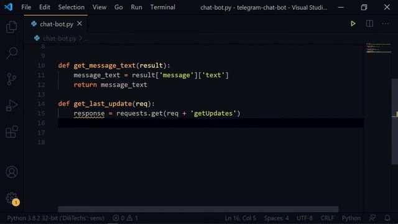Change language mode Python

click(x=351, y=218)
